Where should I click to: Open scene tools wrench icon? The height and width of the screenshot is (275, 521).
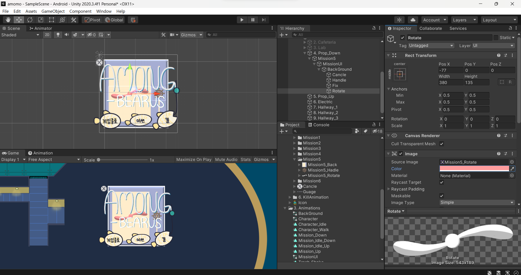(163, 35)
